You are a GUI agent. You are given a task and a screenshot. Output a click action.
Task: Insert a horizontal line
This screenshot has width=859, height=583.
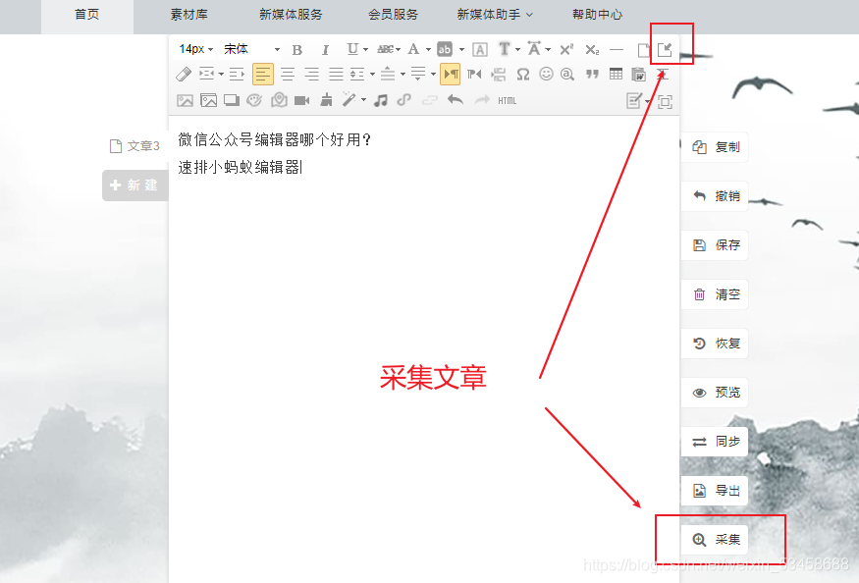pyautogui.click(x=617, y=50)
